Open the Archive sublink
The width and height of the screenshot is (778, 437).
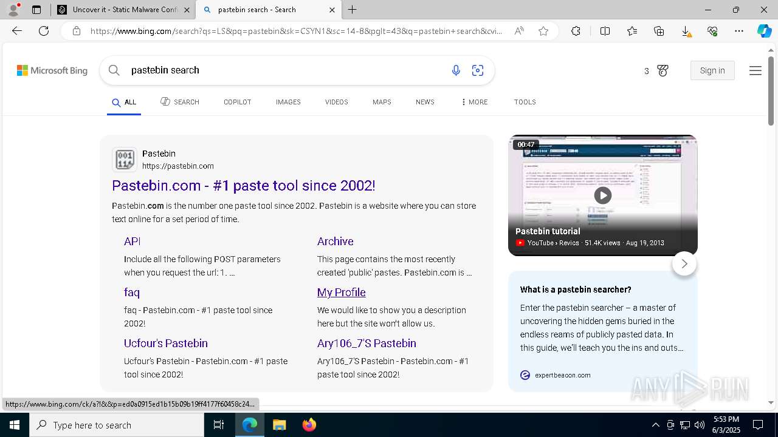[335, 242]
